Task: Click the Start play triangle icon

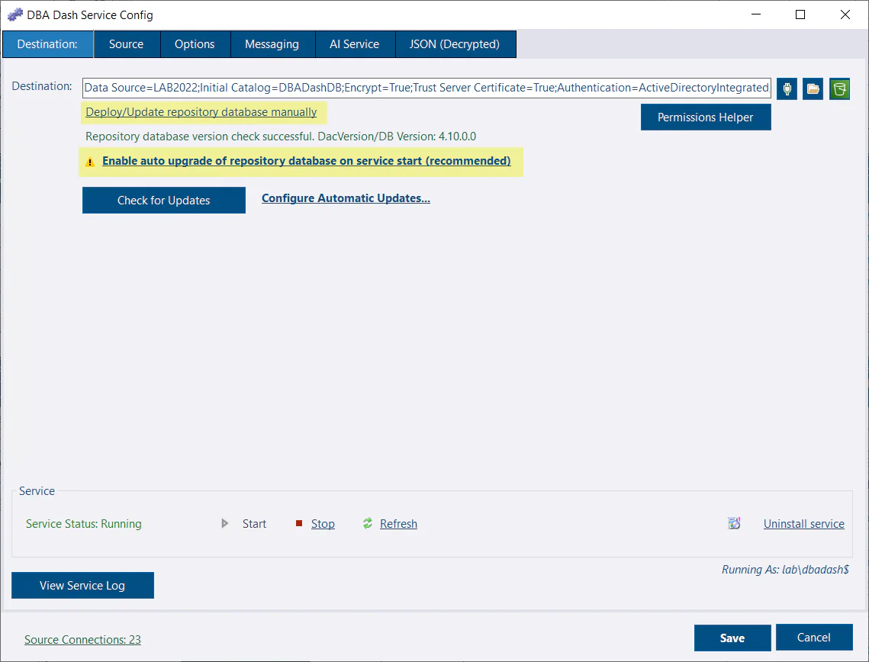Action: coord(224,523)
